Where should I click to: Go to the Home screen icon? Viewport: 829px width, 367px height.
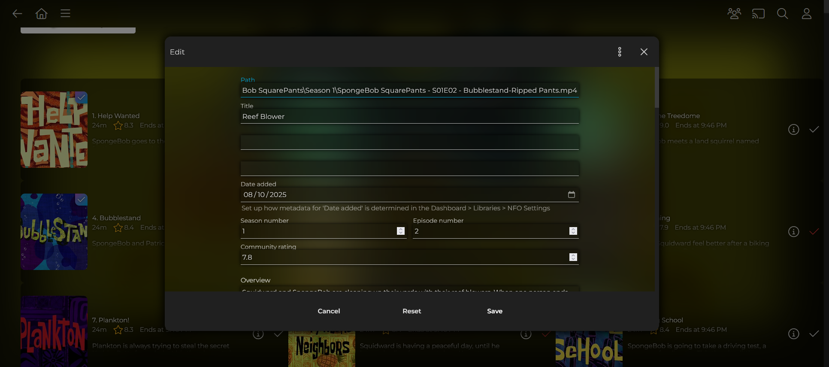point(41,14)
